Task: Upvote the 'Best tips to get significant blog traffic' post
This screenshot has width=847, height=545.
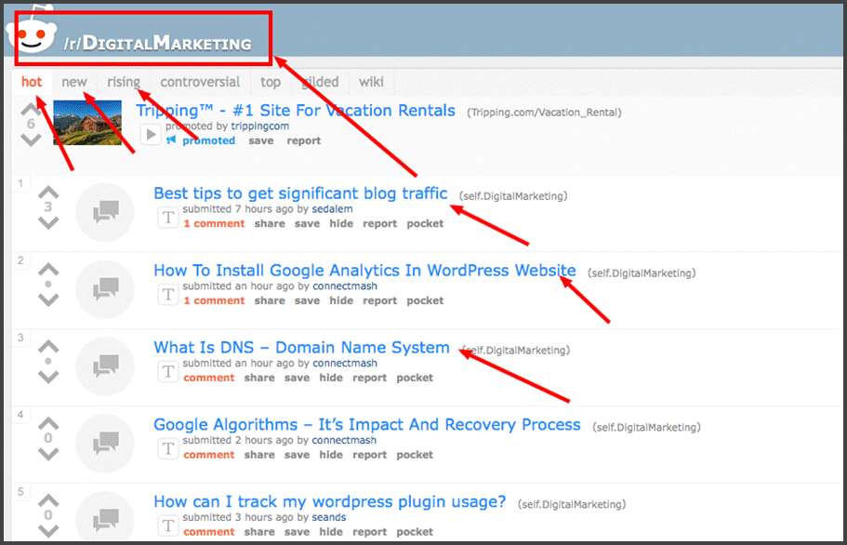Action: [x=48, y=193]
